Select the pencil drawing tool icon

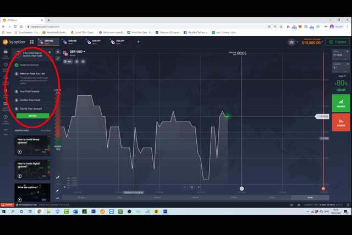pos(58,191)
